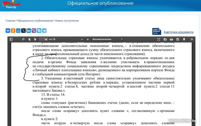Click the 'из 18' page count label
201x126 pixels.
coord(52,39)
